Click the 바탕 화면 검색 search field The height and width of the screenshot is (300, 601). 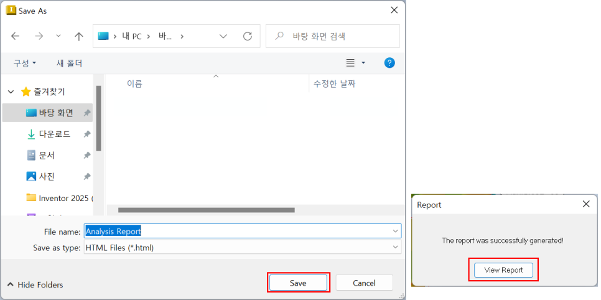333,36
